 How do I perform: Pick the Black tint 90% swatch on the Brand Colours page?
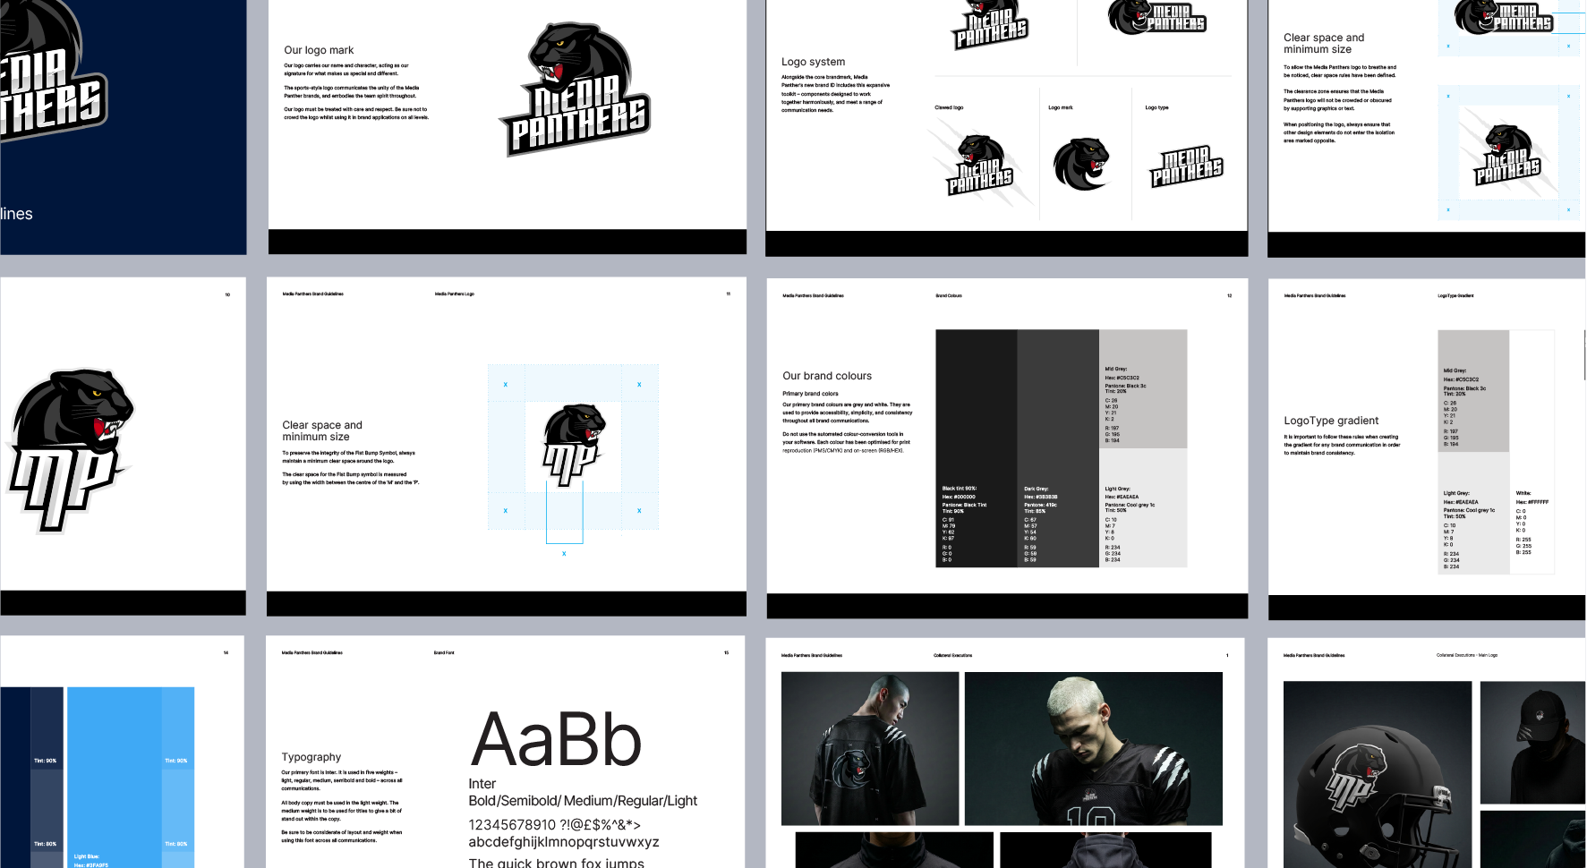click(977, 448)
